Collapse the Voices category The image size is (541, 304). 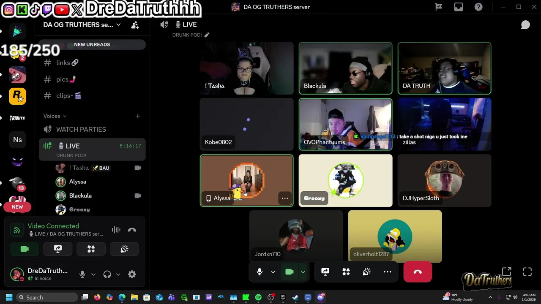tap(55, 116)
